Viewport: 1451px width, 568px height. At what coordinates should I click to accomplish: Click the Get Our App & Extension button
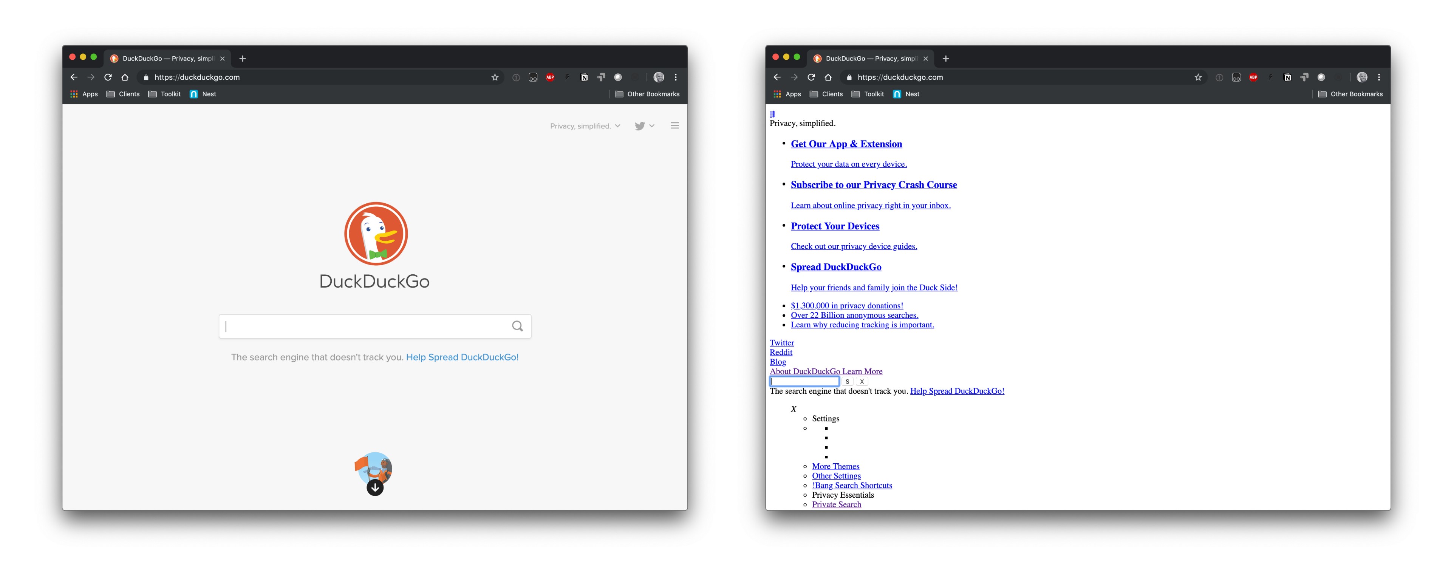(x=847, y=143)
